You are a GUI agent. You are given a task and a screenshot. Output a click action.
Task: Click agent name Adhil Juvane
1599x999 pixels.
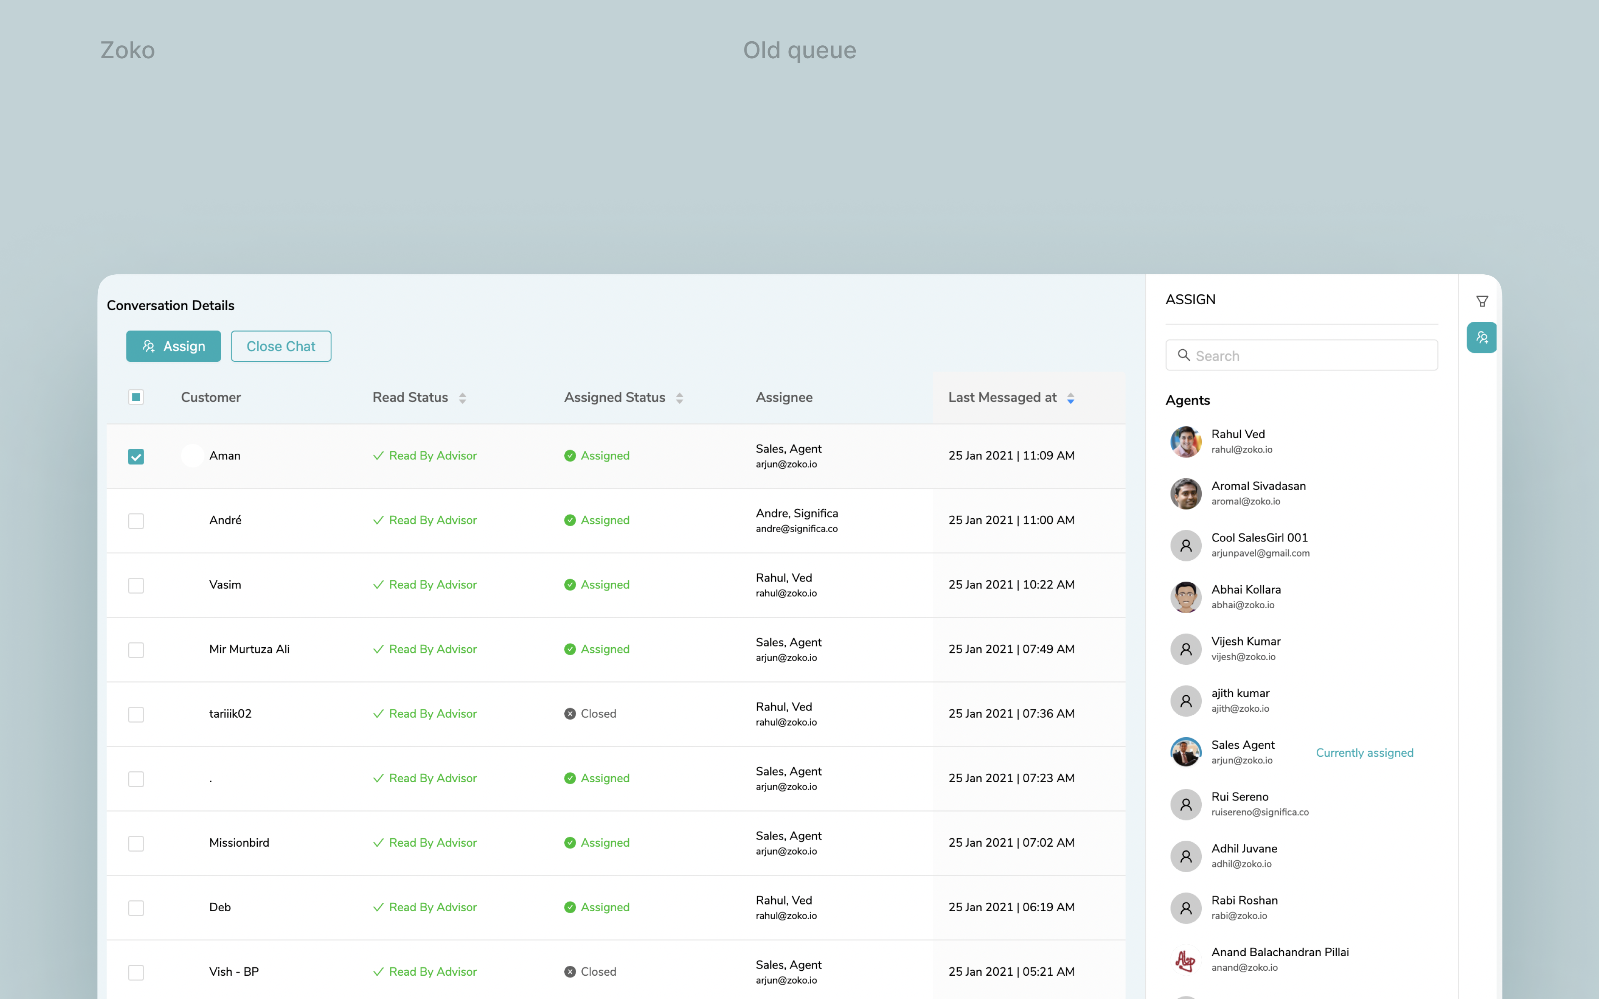(1243, 848)
